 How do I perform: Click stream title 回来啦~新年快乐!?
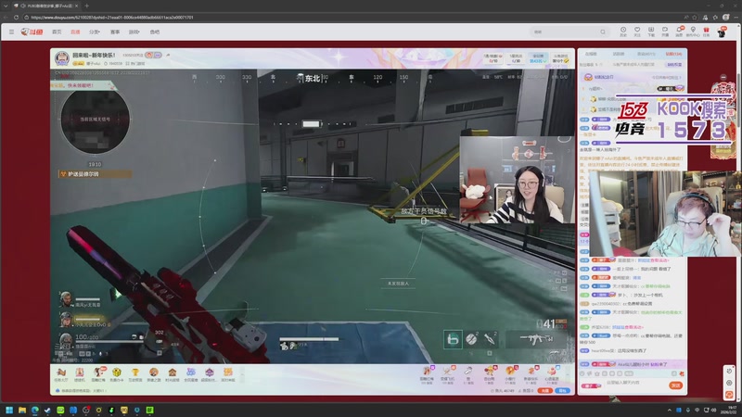coord(94,56)
